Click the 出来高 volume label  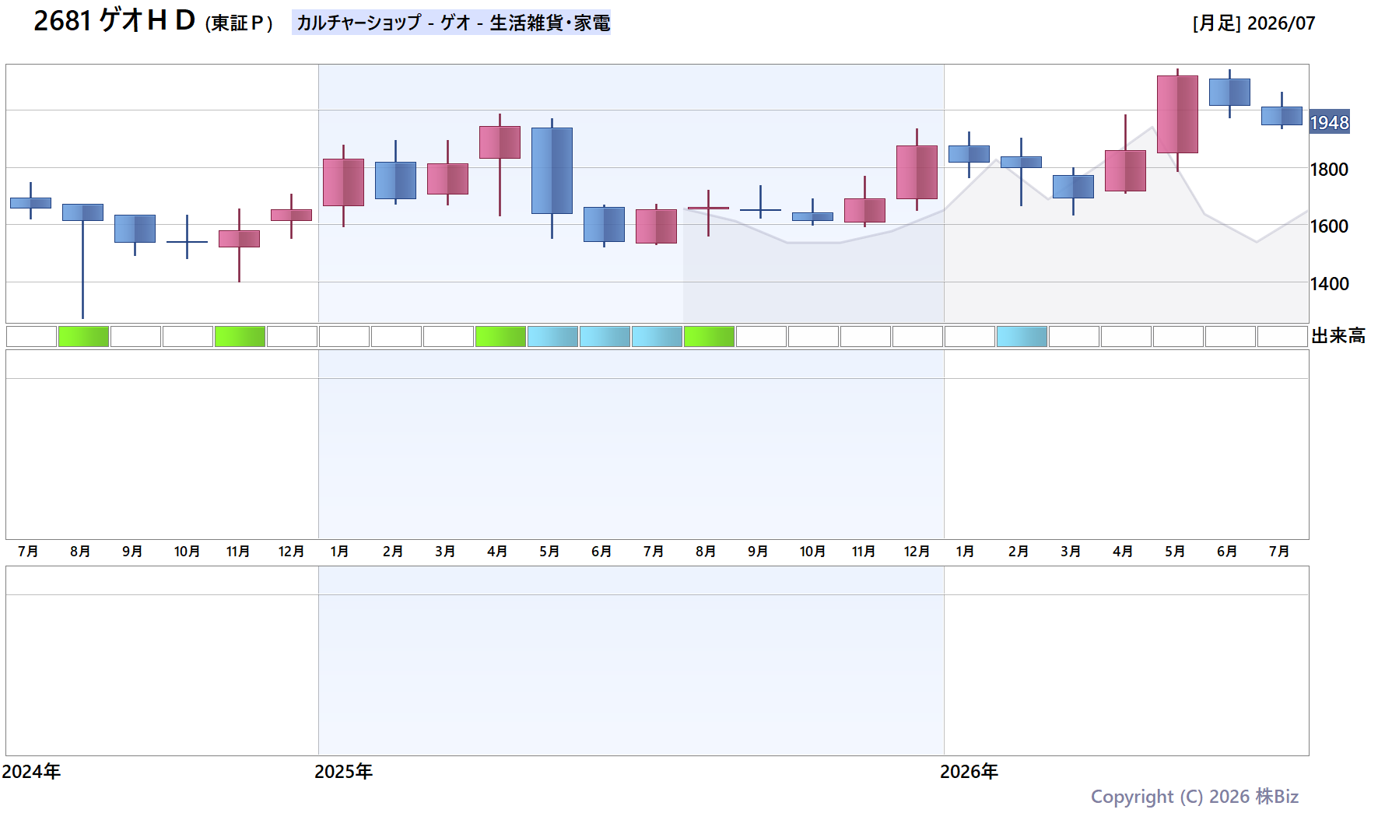pyautogui.click(x=1338, y=336)
